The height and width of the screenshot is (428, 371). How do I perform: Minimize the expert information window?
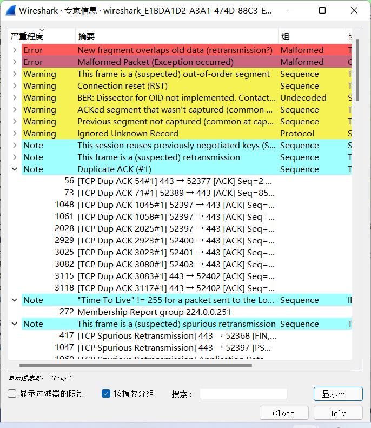pyautogui.click(x=291, y=11)
